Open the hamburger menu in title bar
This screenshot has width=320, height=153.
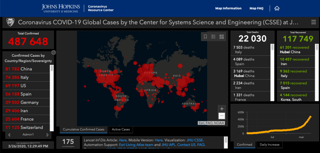[x=313, y=22]
